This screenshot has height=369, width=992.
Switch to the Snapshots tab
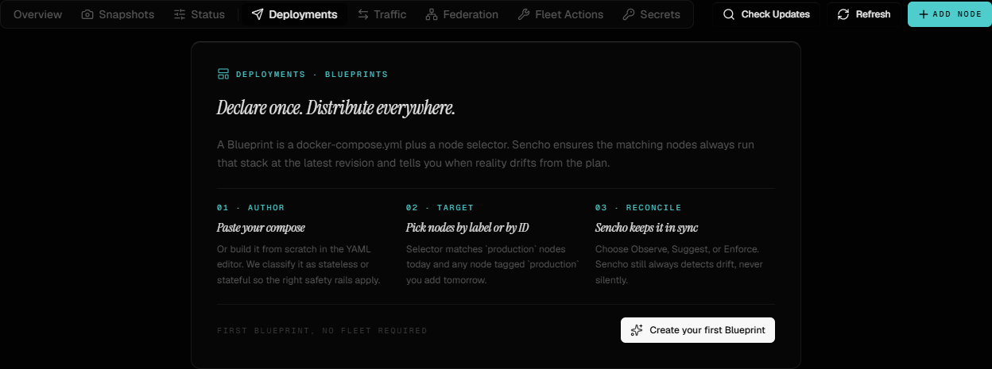point(118,14)
